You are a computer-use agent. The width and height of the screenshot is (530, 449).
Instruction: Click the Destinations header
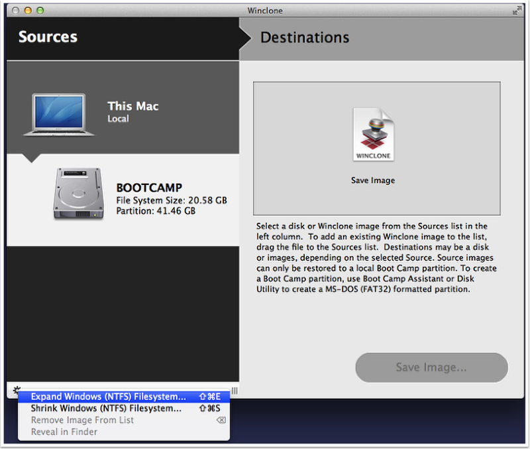305,38
